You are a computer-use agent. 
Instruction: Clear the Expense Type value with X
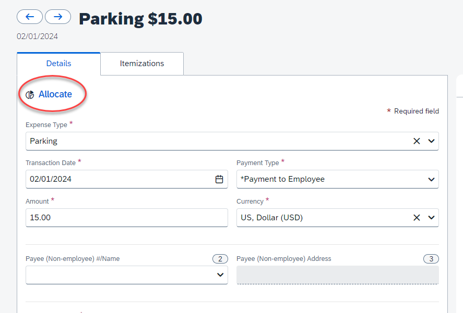click(x=417, y=141)
